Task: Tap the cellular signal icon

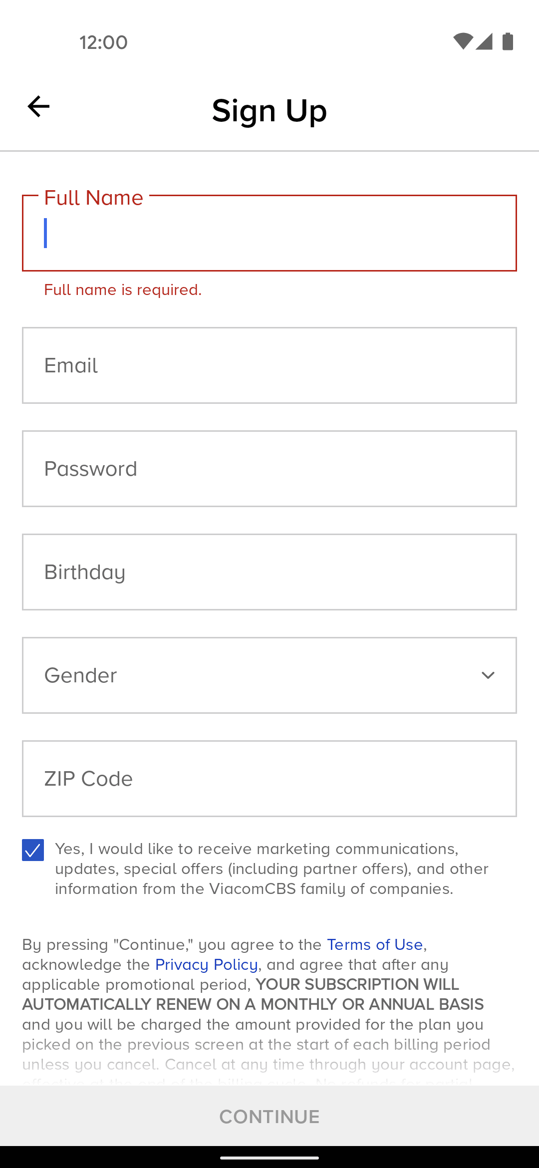Action: pyautogui.click(x=484, y=41)
